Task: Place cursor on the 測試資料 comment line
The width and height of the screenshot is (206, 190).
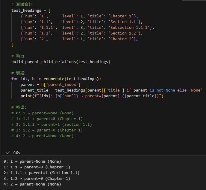Action: click(x=22, y=5)
